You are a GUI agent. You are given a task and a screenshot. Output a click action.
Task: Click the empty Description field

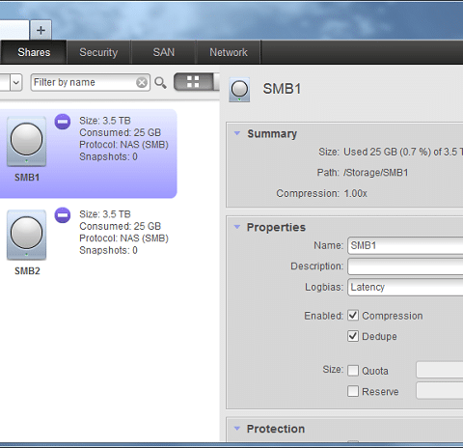click(x=405, y=266)
